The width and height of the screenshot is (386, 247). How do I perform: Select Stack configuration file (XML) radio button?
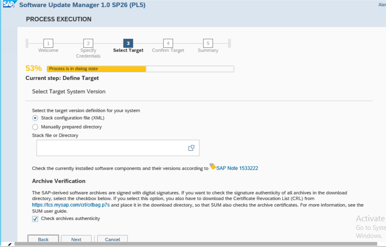35,118
